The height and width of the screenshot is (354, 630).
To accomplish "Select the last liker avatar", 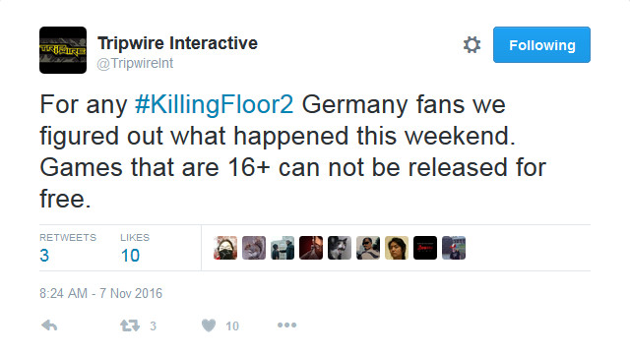I will [454, 248].
